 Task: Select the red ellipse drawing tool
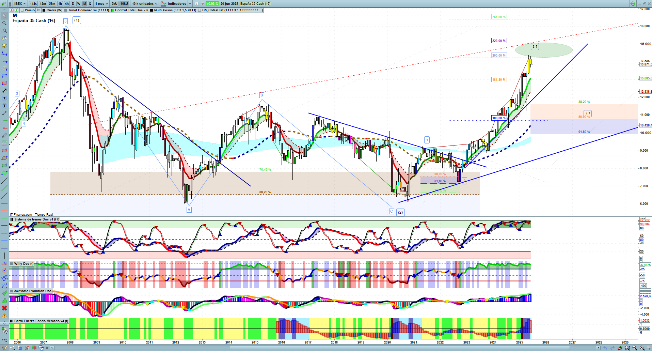pos(4,151)
